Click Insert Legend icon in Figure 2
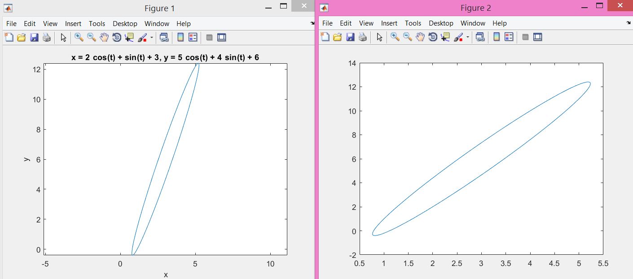This screenshot has height=279, width=633. click(x=509, y=37)
